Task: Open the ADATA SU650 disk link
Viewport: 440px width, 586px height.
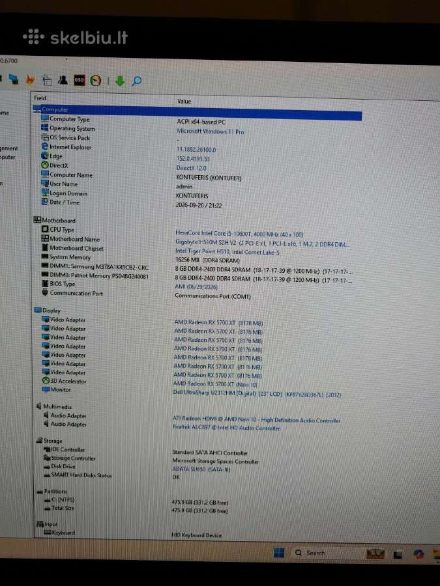Action: (x=201, y=469)
